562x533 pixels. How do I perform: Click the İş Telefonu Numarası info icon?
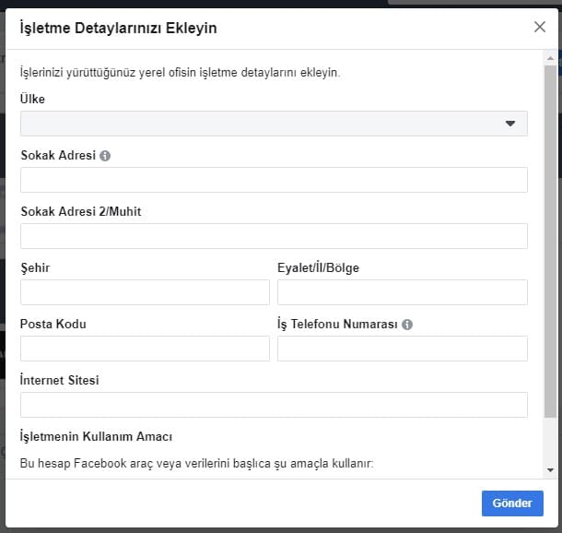point(407,325)
